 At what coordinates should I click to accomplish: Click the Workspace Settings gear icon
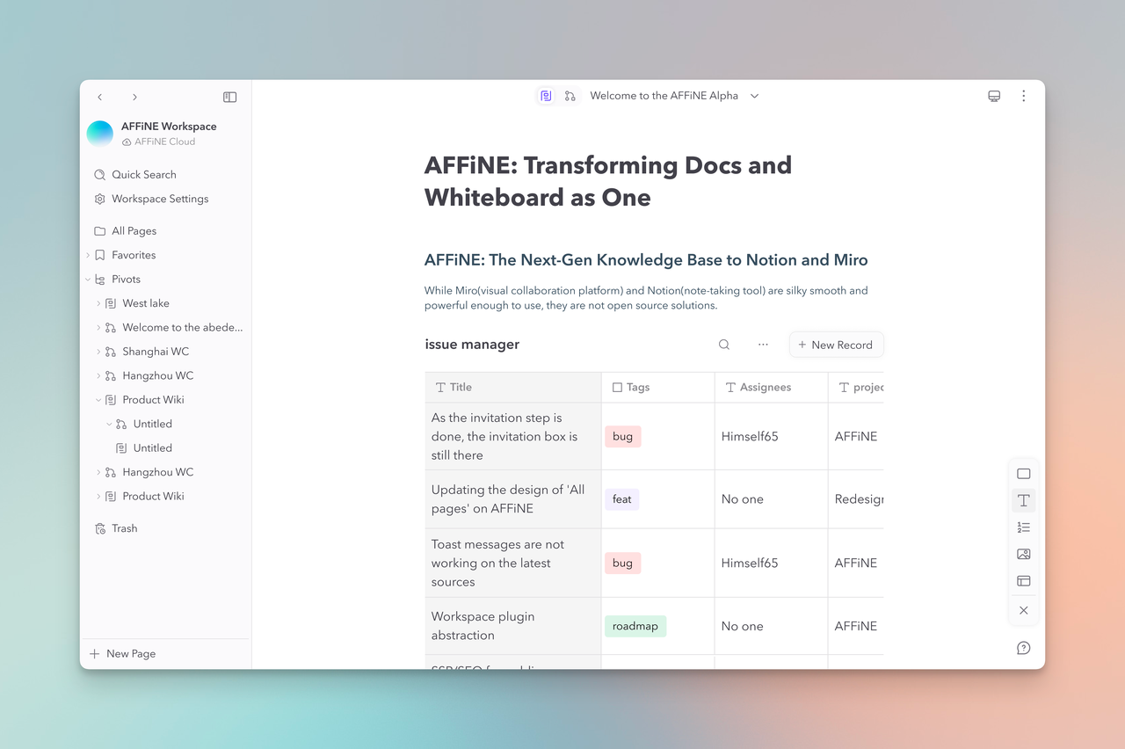coord(100,199)
